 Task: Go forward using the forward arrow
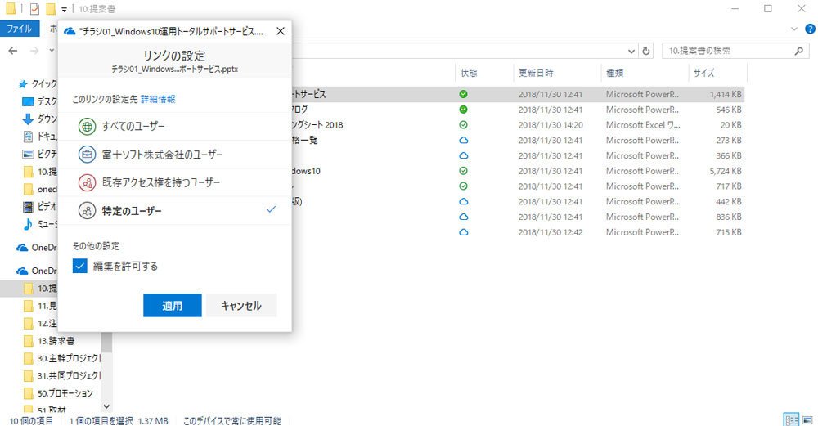[x=34, y=51]
